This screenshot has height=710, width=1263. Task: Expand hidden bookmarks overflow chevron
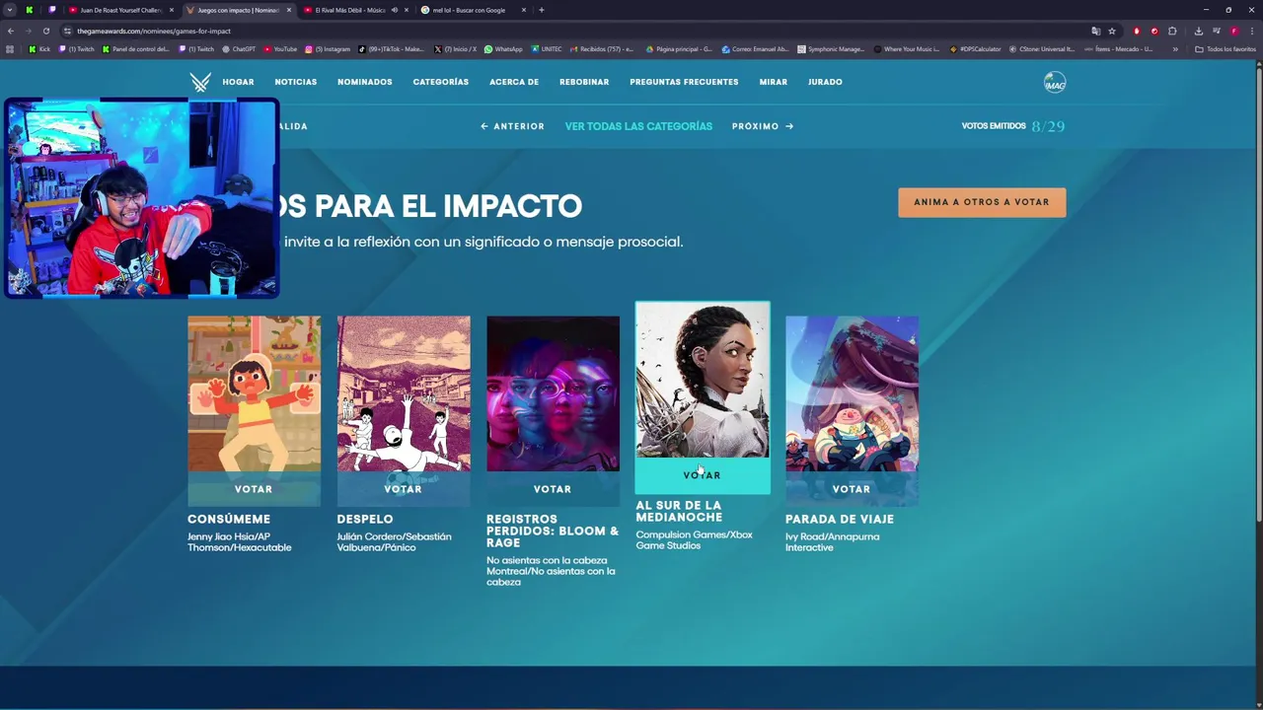click(1174, 49)
